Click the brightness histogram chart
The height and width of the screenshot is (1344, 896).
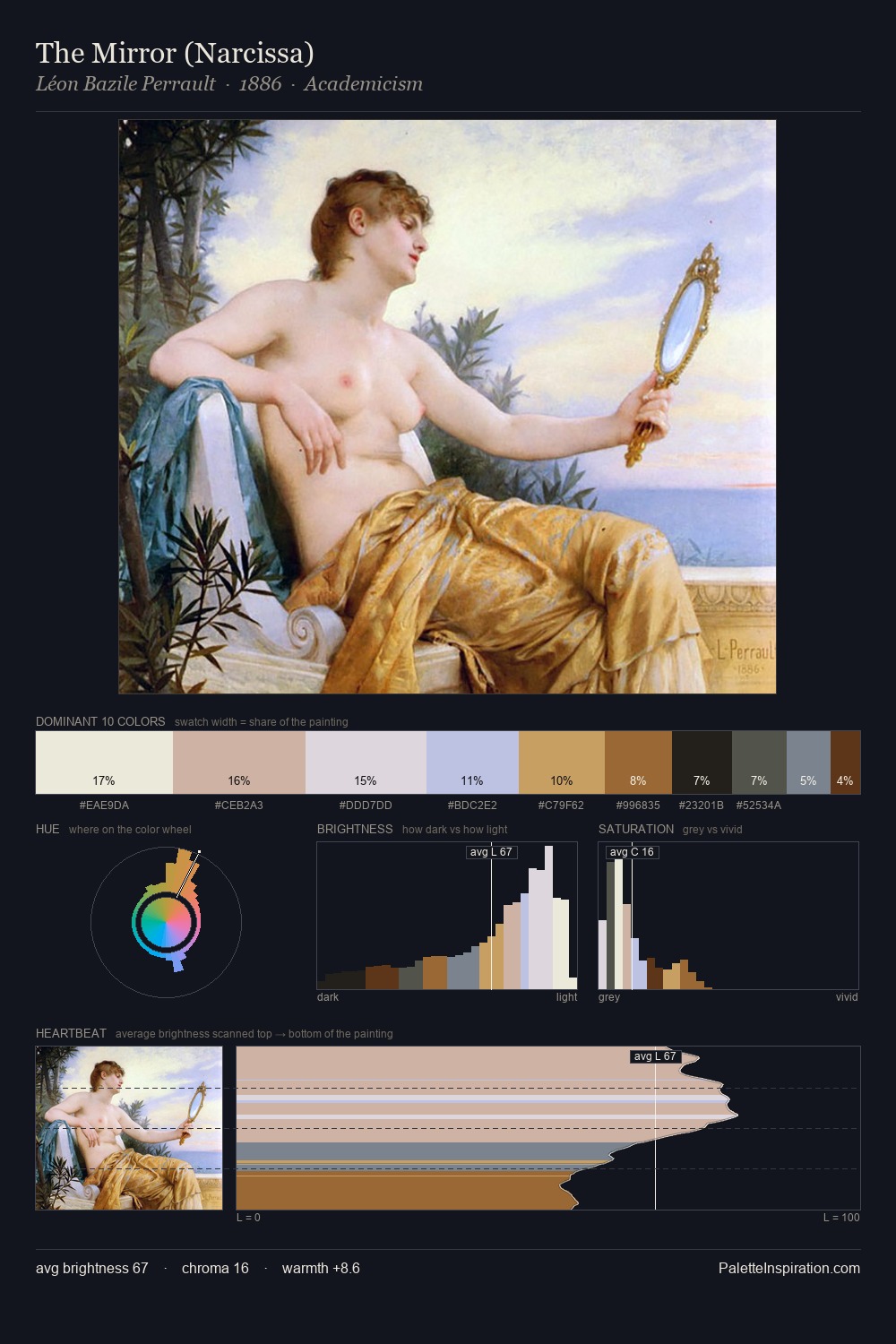pyautogui.click(x=447, y=916)
